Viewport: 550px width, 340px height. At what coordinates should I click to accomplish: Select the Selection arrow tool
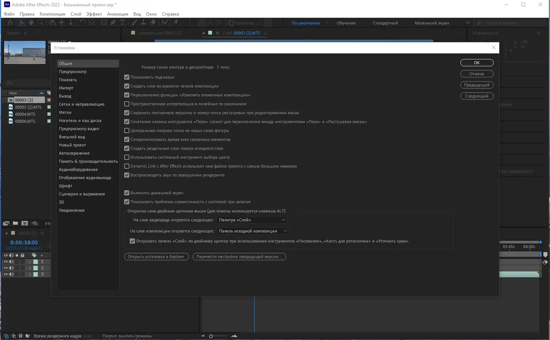21,23
